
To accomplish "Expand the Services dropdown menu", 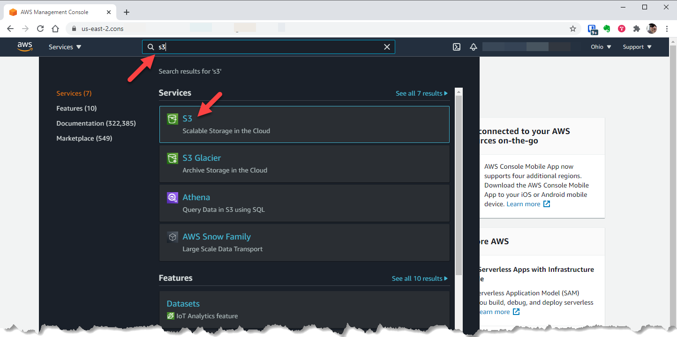I will 65,47.
